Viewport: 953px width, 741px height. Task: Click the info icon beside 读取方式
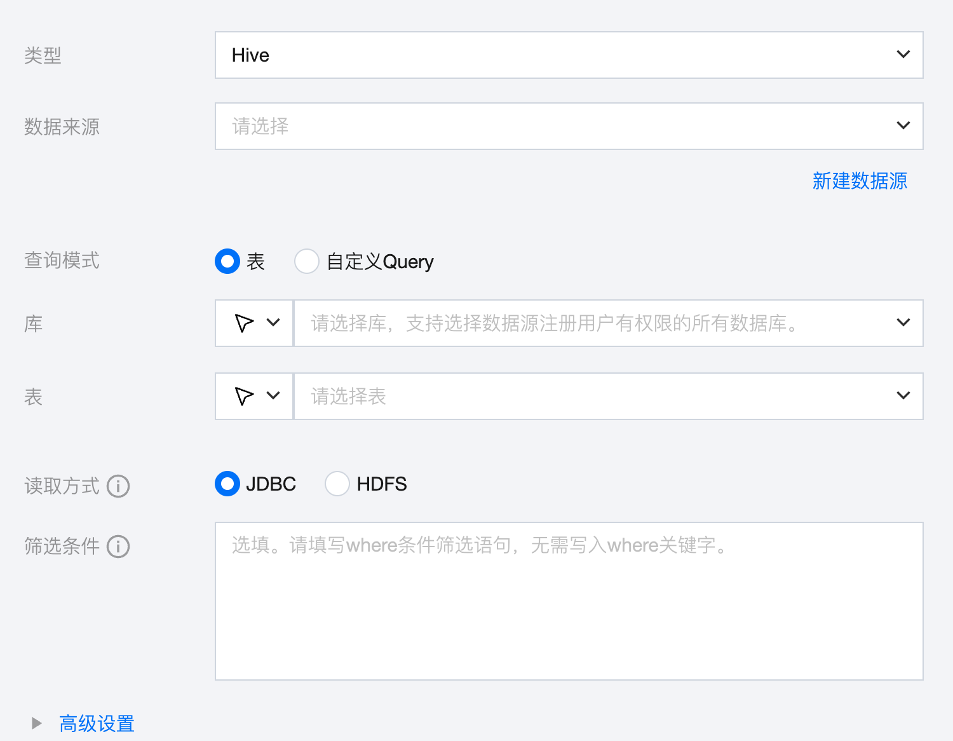(x=118, y=486)
